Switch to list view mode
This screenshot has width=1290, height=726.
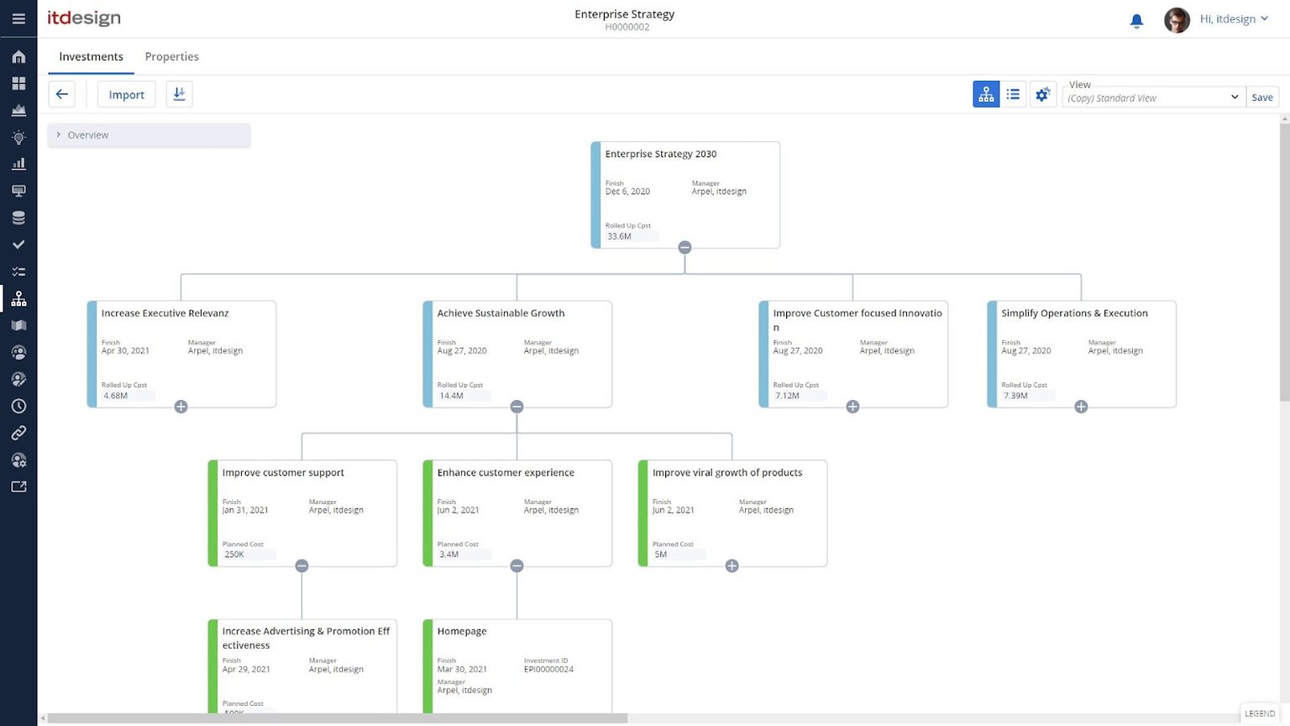[x=1013, y=94]
